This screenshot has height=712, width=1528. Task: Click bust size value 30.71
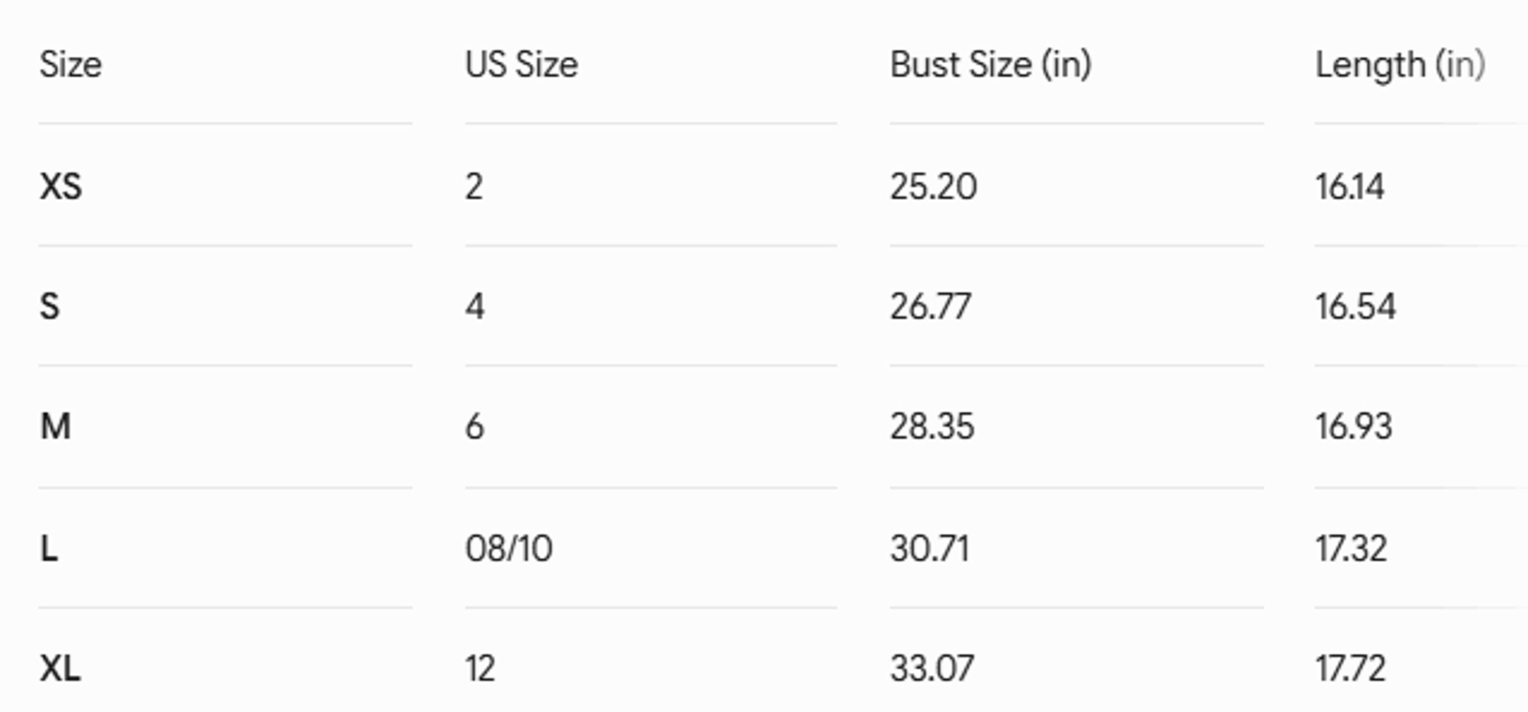pos(930,549)
